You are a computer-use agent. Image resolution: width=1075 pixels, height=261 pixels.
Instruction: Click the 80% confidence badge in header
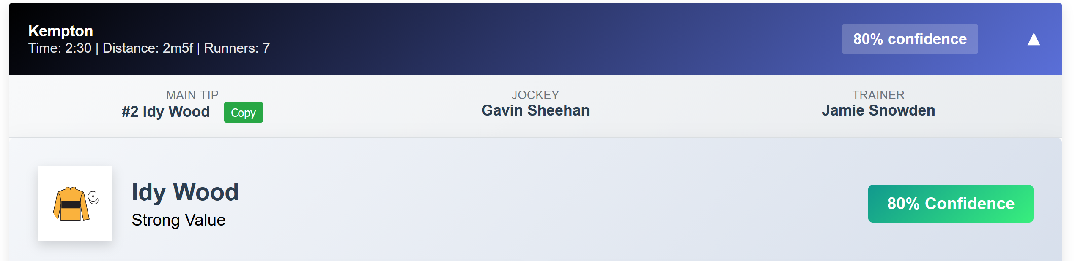pos(910,39)
